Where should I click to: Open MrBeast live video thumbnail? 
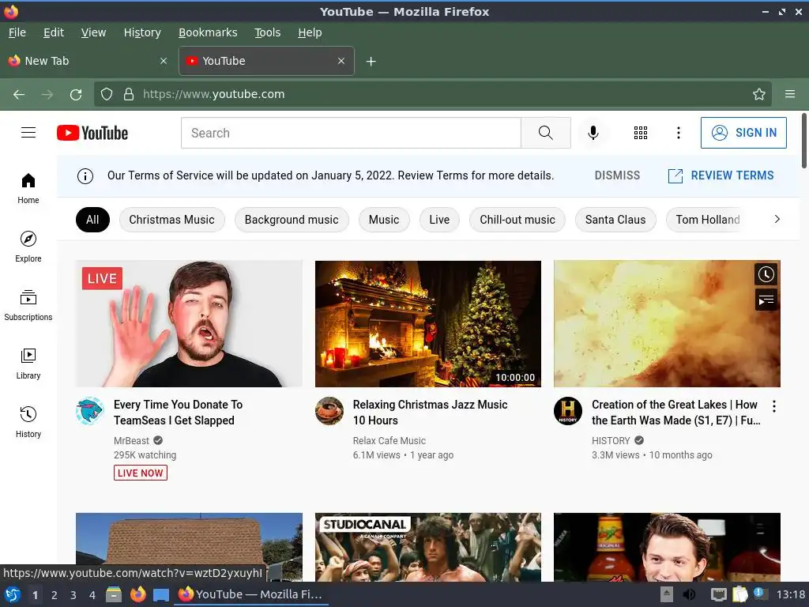[189, 323]
